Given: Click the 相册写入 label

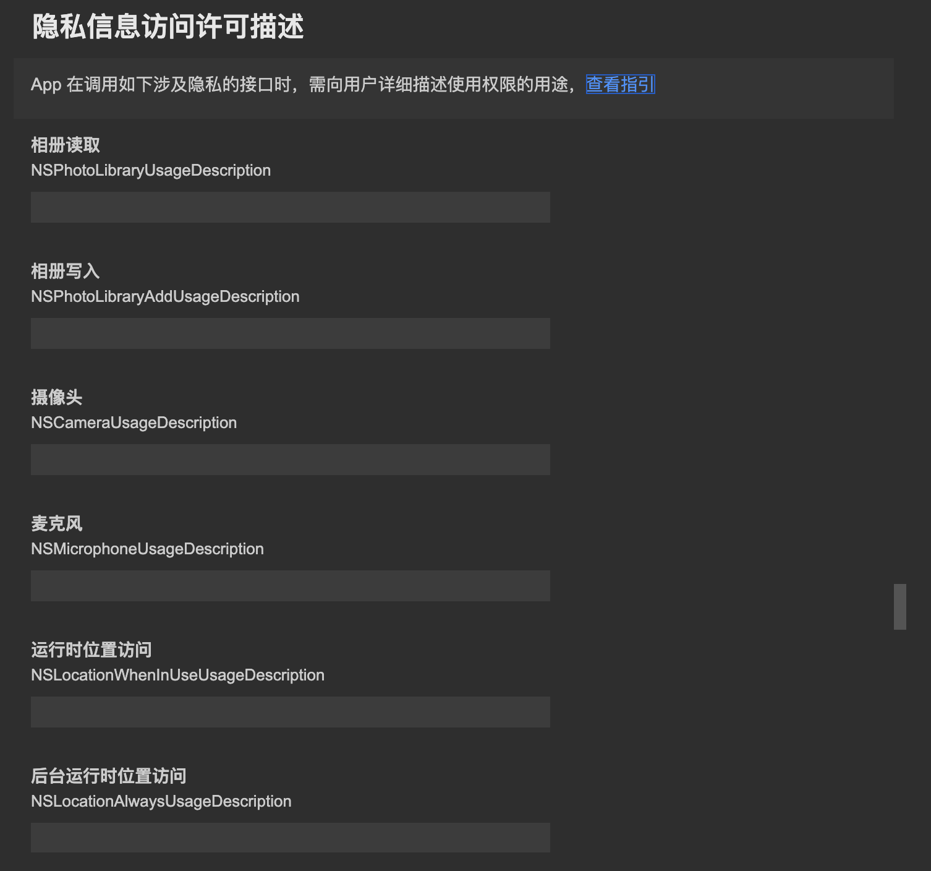Looking at the screenshot, I should coord(66,272).
